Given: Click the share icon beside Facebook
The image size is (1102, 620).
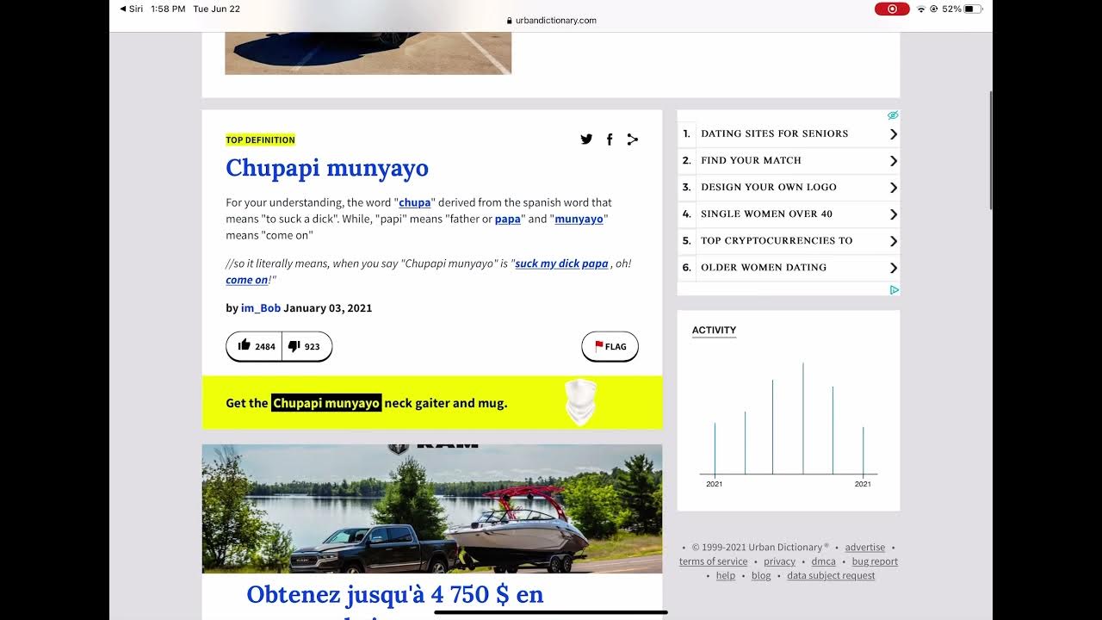Looking at the screenshot, I should [x=633, y=139].
